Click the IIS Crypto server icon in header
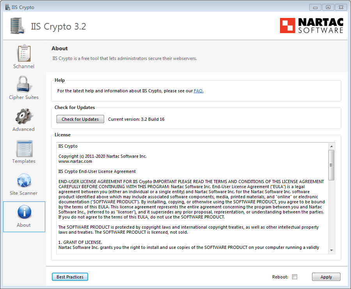 click(17, 26)
